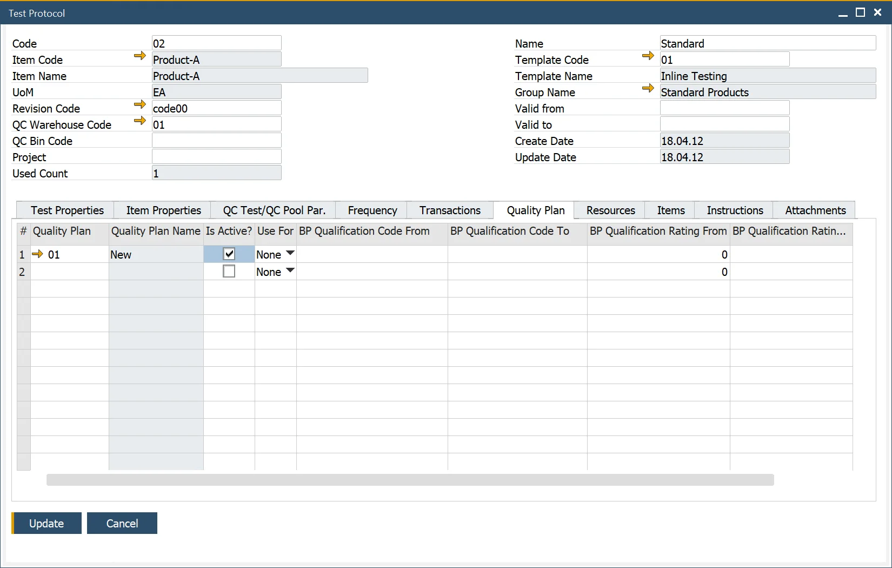Click the grid's horizontal scrollbar

pos(410,480)
